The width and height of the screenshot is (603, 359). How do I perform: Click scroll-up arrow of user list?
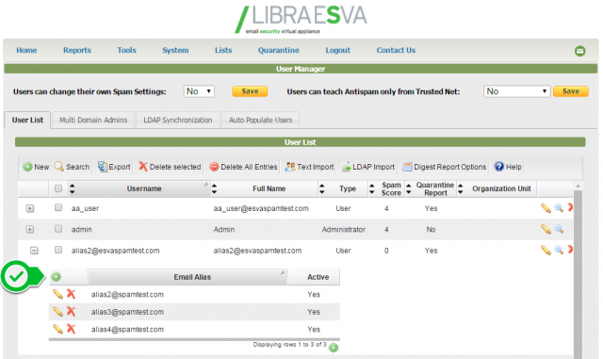point(578,186)
